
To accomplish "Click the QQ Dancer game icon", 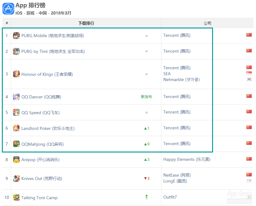I will click(16, 97).
